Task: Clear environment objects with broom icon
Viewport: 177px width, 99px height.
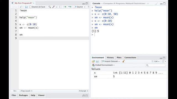Action: click(x=124, y=61)
